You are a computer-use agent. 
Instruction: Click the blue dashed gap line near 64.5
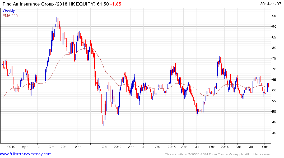click(x=41, y=81)
